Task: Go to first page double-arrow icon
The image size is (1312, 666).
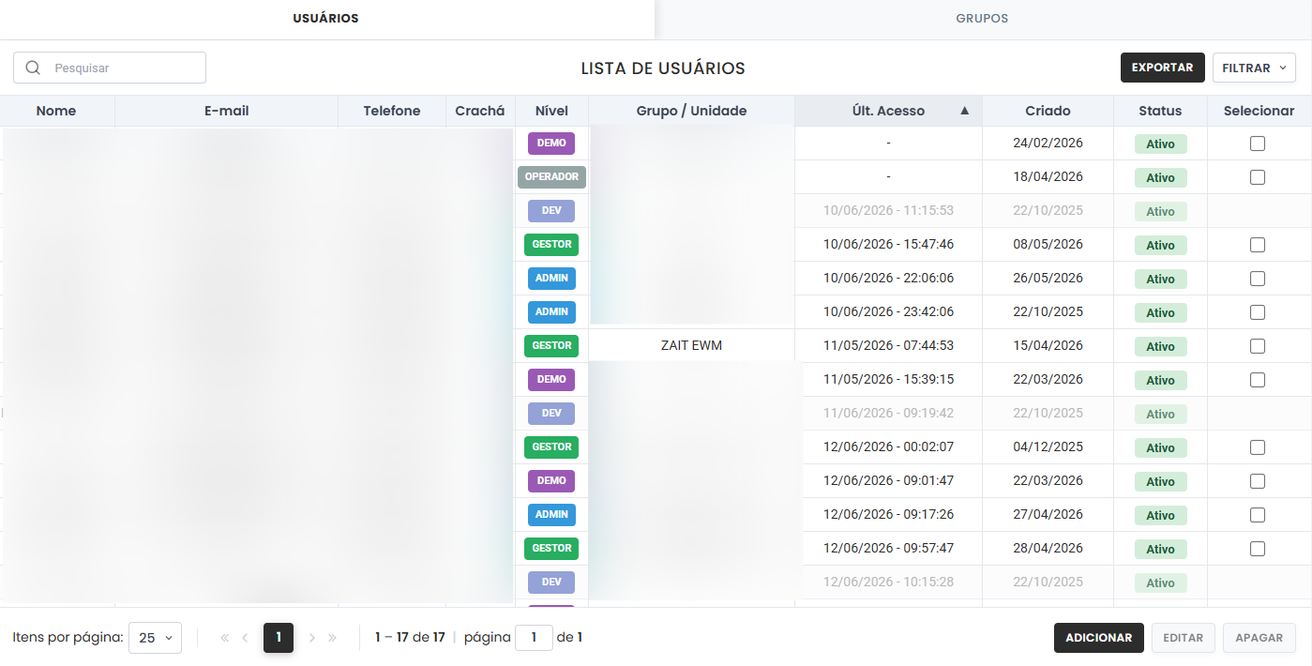Action: coord(224,638)
